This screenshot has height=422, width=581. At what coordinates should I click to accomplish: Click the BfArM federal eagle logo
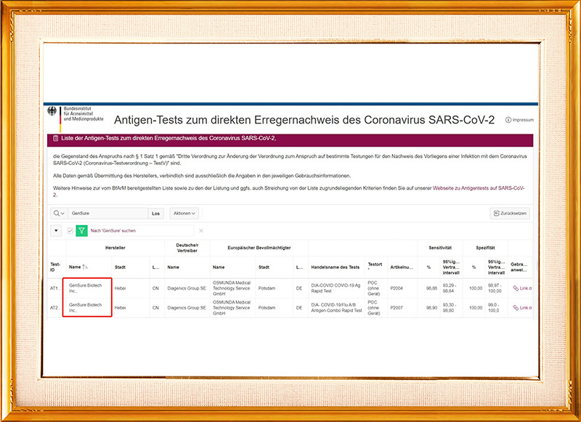[x=52, y=111]
